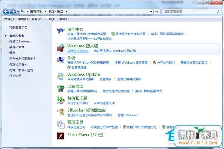Open 程序 category in sidebar
The height and width of the screenshot is (149, 224).
coord(12,53)
